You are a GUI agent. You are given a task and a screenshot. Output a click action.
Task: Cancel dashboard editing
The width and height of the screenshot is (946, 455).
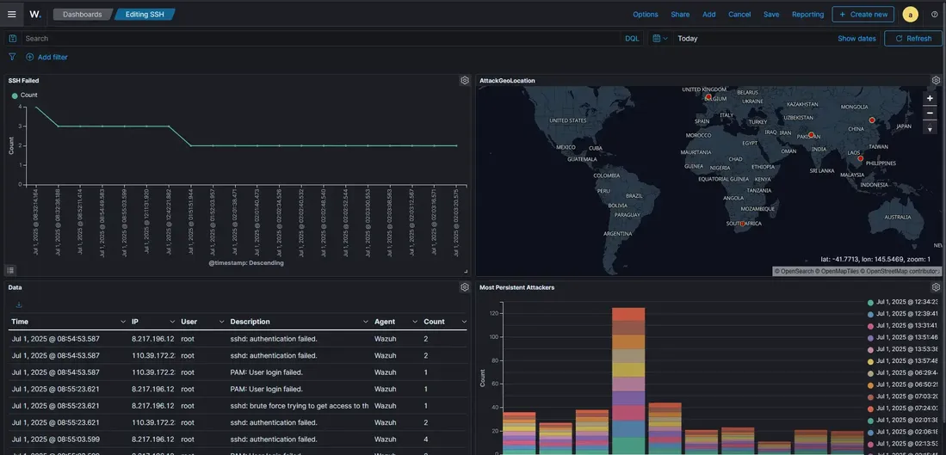[739, 15]
